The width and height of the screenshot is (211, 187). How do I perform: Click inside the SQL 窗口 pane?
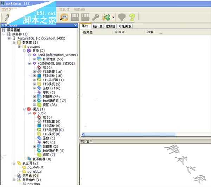(145, 165)
